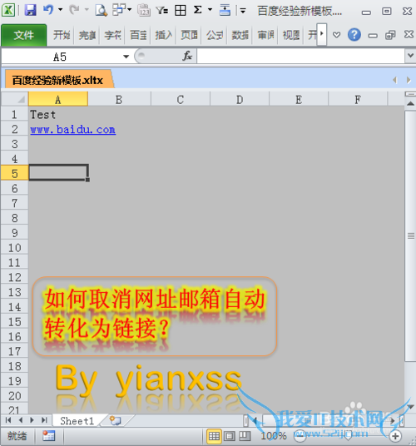Click the vertical scrollbar thumb

coord(410,235)
